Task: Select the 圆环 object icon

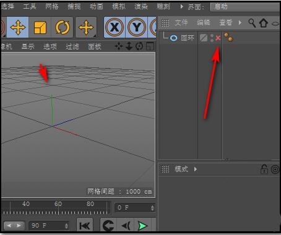Action: (x=173, y=38)
